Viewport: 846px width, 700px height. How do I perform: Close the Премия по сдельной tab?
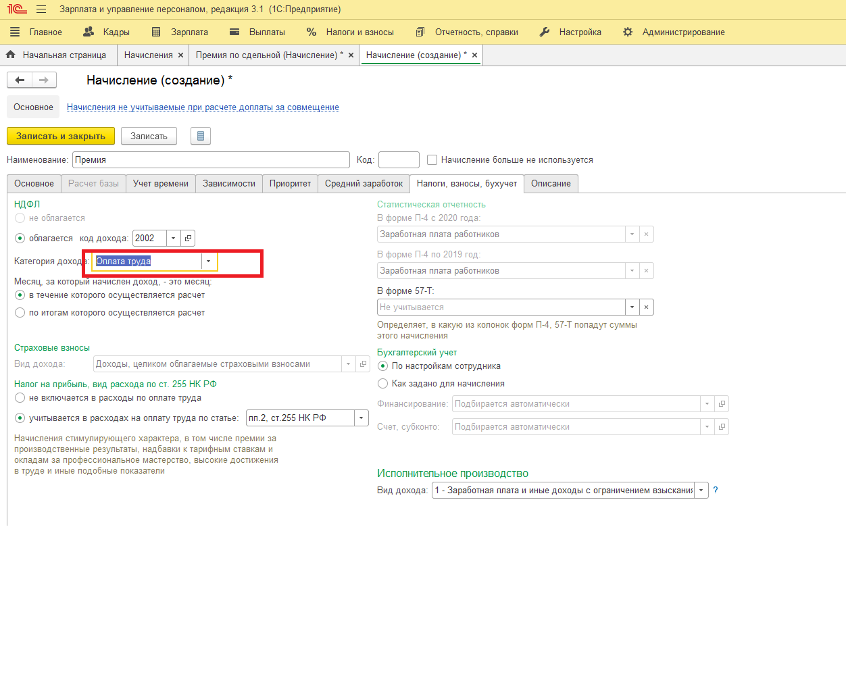pos(351,55)
